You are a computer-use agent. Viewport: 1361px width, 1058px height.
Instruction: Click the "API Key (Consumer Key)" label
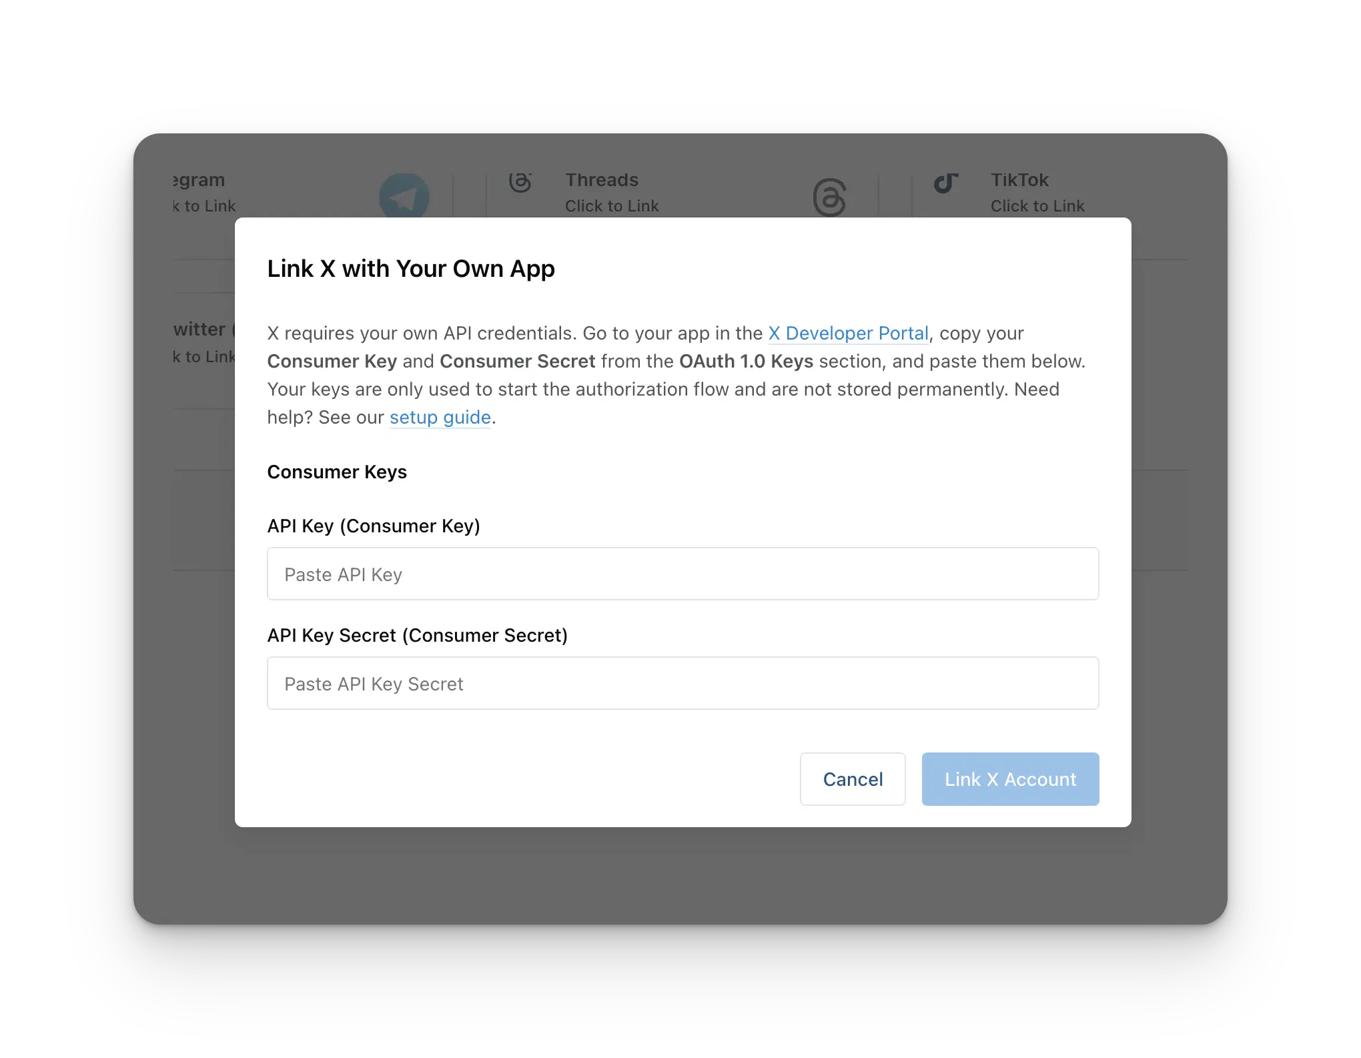click(x=374, y=526)
